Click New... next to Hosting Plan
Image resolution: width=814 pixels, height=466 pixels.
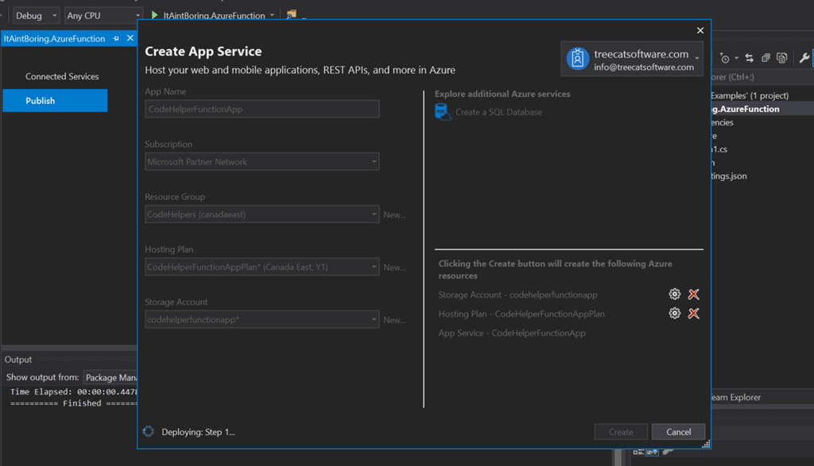coord(394,268)
